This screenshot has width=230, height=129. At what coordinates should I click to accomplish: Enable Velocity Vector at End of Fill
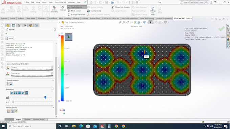pyautogui.click(x=7, y=64)
